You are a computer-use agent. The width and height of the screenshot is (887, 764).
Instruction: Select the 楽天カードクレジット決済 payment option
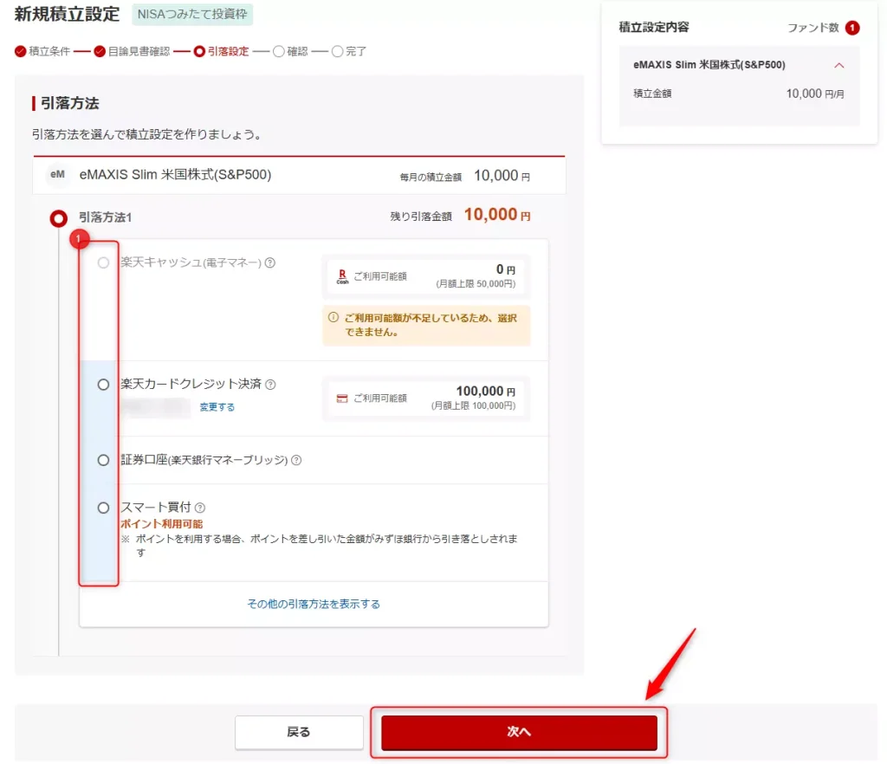pos(102,385)
